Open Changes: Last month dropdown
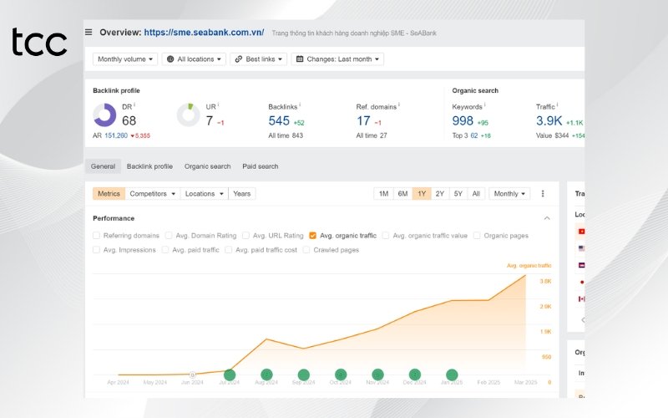 [337, 59]
